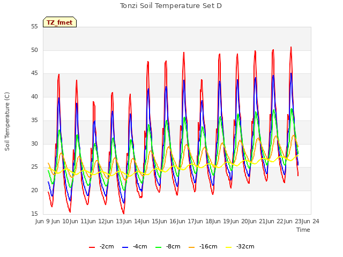Click the y-axis tick value 55
Screen dimensions: 343x257
tap(34, 27)
